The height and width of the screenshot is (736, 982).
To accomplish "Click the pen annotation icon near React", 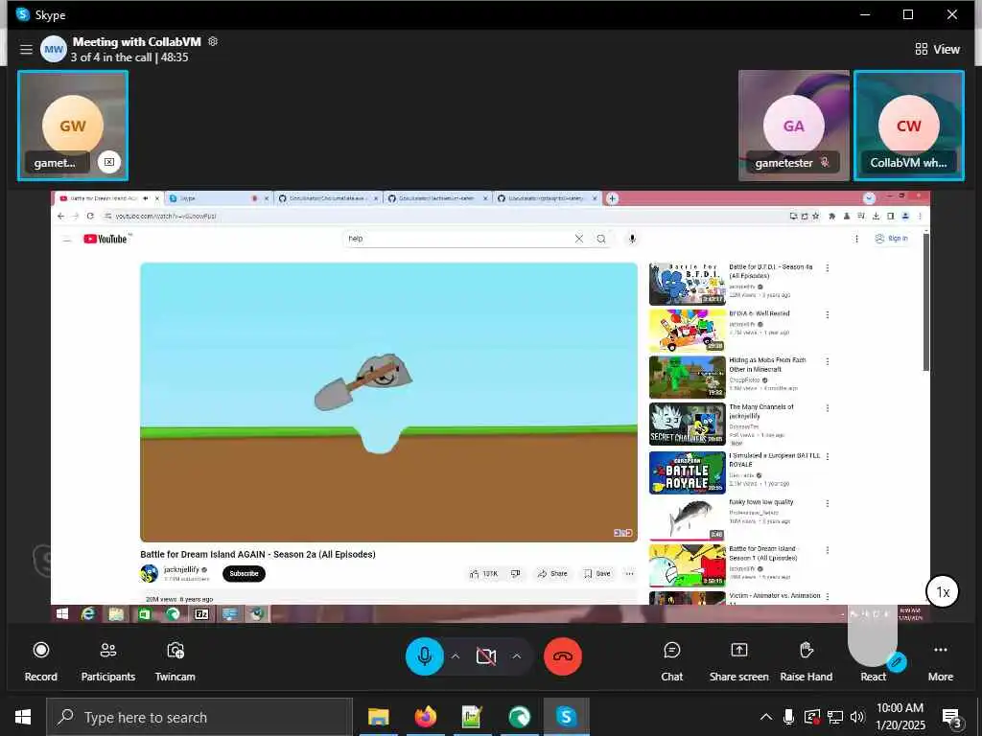I will point(897,661).
